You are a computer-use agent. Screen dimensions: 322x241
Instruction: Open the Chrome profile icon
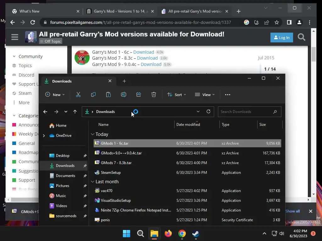pos(299,22)
